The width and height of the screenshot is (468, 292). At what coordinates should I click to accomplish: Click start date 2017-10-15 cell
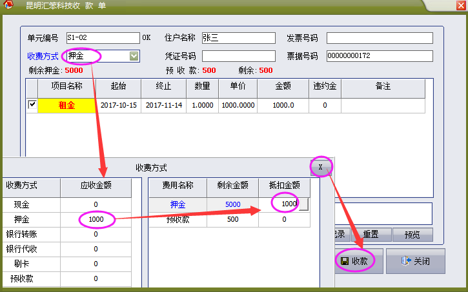click(x=119, y=106)
